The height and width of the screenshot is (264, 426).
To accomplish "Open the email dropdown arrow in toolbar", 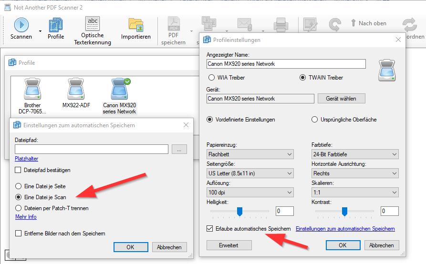I will click(263, 31).
